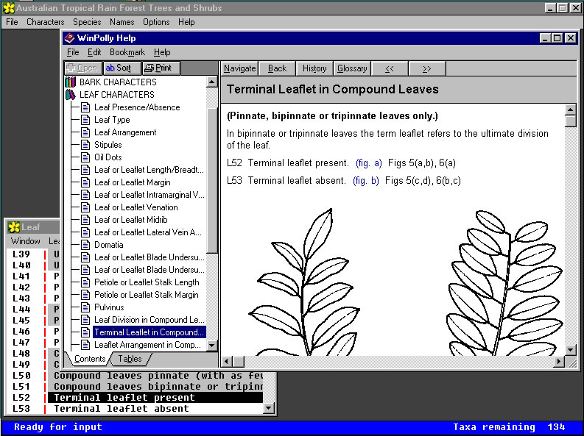
Task: Select L52 Terminal leaflet present in Leaf window
Action: (x=136, y=397)
